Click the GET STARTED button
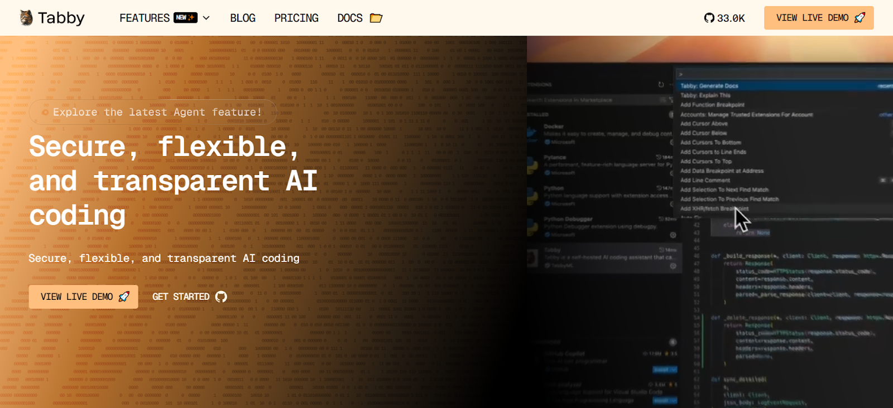Screen dimensions: 893x408 189,297
